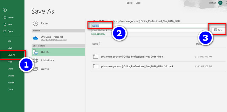Click the Ky Pham account name
The image size is (227, 112).
pyautogui.click(x=212, y=3)
